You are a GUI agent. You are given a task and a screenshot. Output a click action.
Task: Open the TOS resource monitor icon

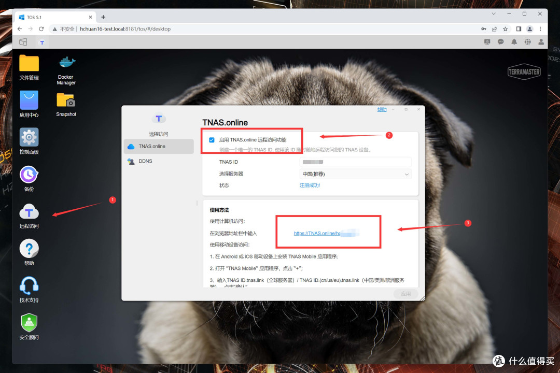487,42
